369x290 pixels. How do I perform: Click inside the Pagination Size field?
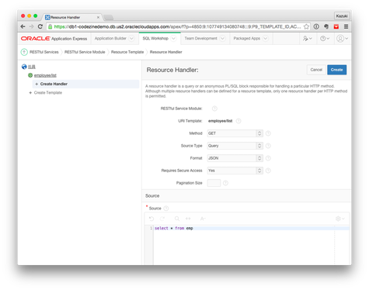click(214, 183)
